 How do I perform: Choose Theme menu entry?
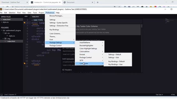(60, 37)
